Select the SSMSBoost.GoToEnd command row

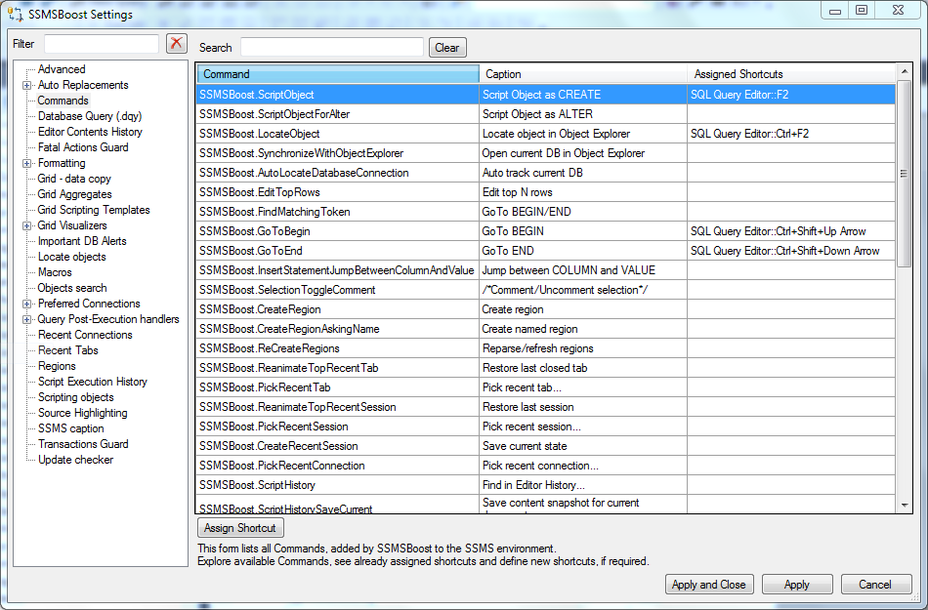pyautogui.click(x=546, y=251)
